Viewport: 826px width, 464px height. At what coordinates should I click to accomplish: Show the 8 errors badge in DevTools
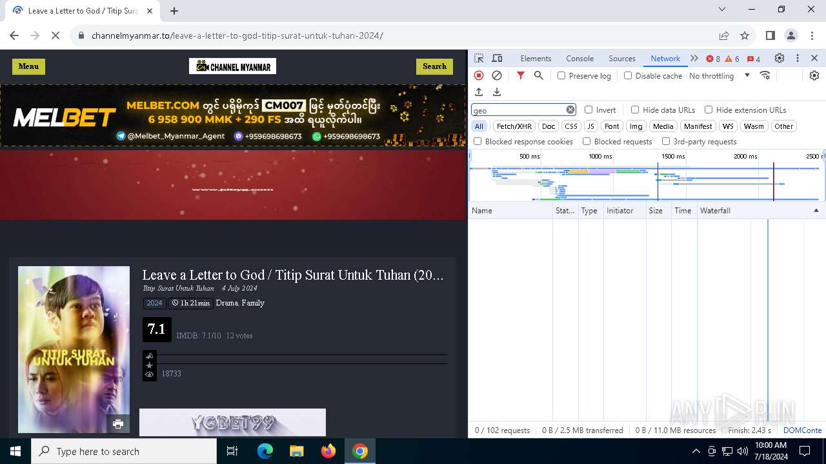713,59
